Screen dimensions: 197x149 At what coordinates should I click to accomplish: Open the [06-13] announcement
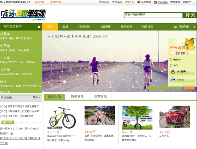point(16,116)
